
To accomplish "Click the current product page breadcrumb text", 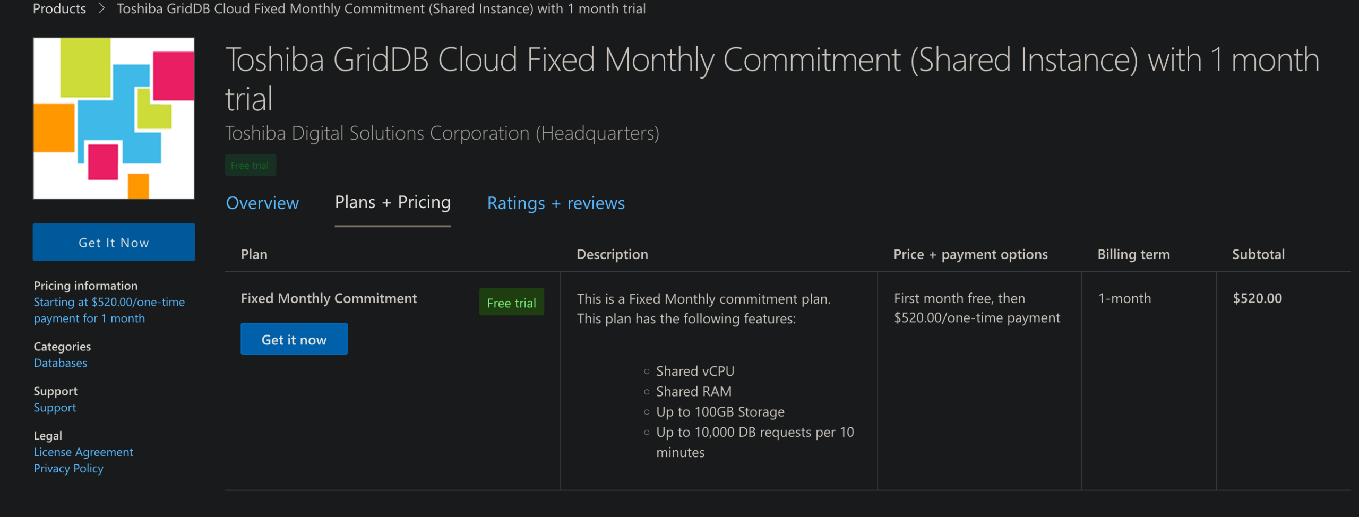I will click(381, 9).
